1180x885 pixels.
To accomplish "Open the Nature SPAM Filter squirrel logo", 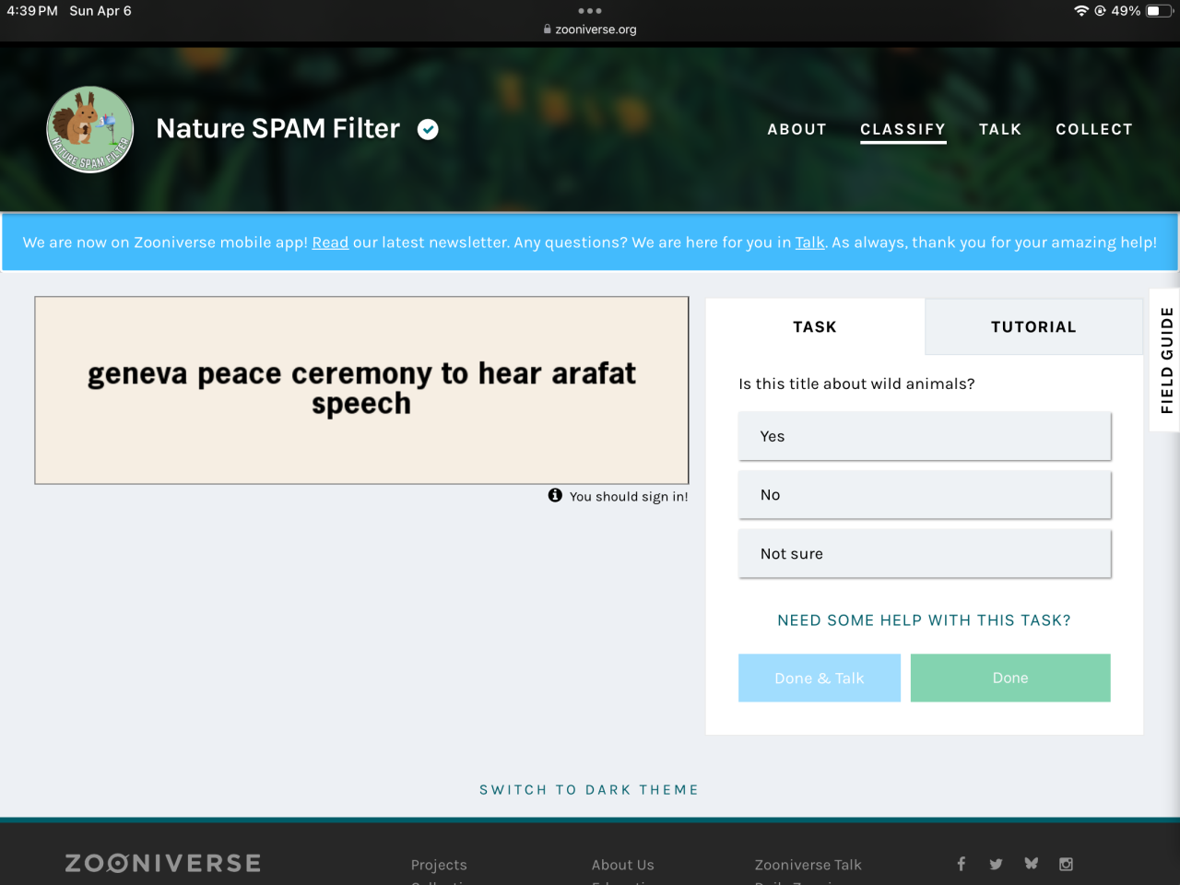I will 90,130.
